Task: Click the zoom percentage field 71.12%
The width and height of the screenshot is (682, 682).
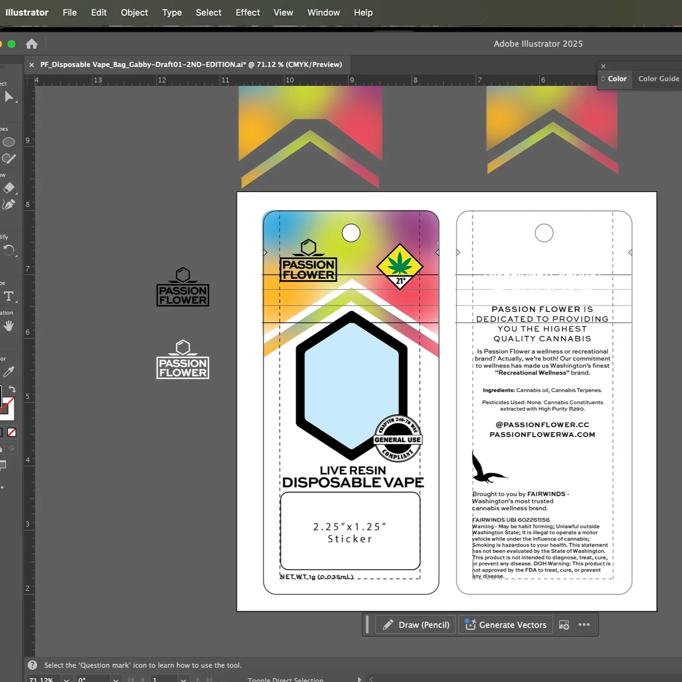Action: [43, 679]
